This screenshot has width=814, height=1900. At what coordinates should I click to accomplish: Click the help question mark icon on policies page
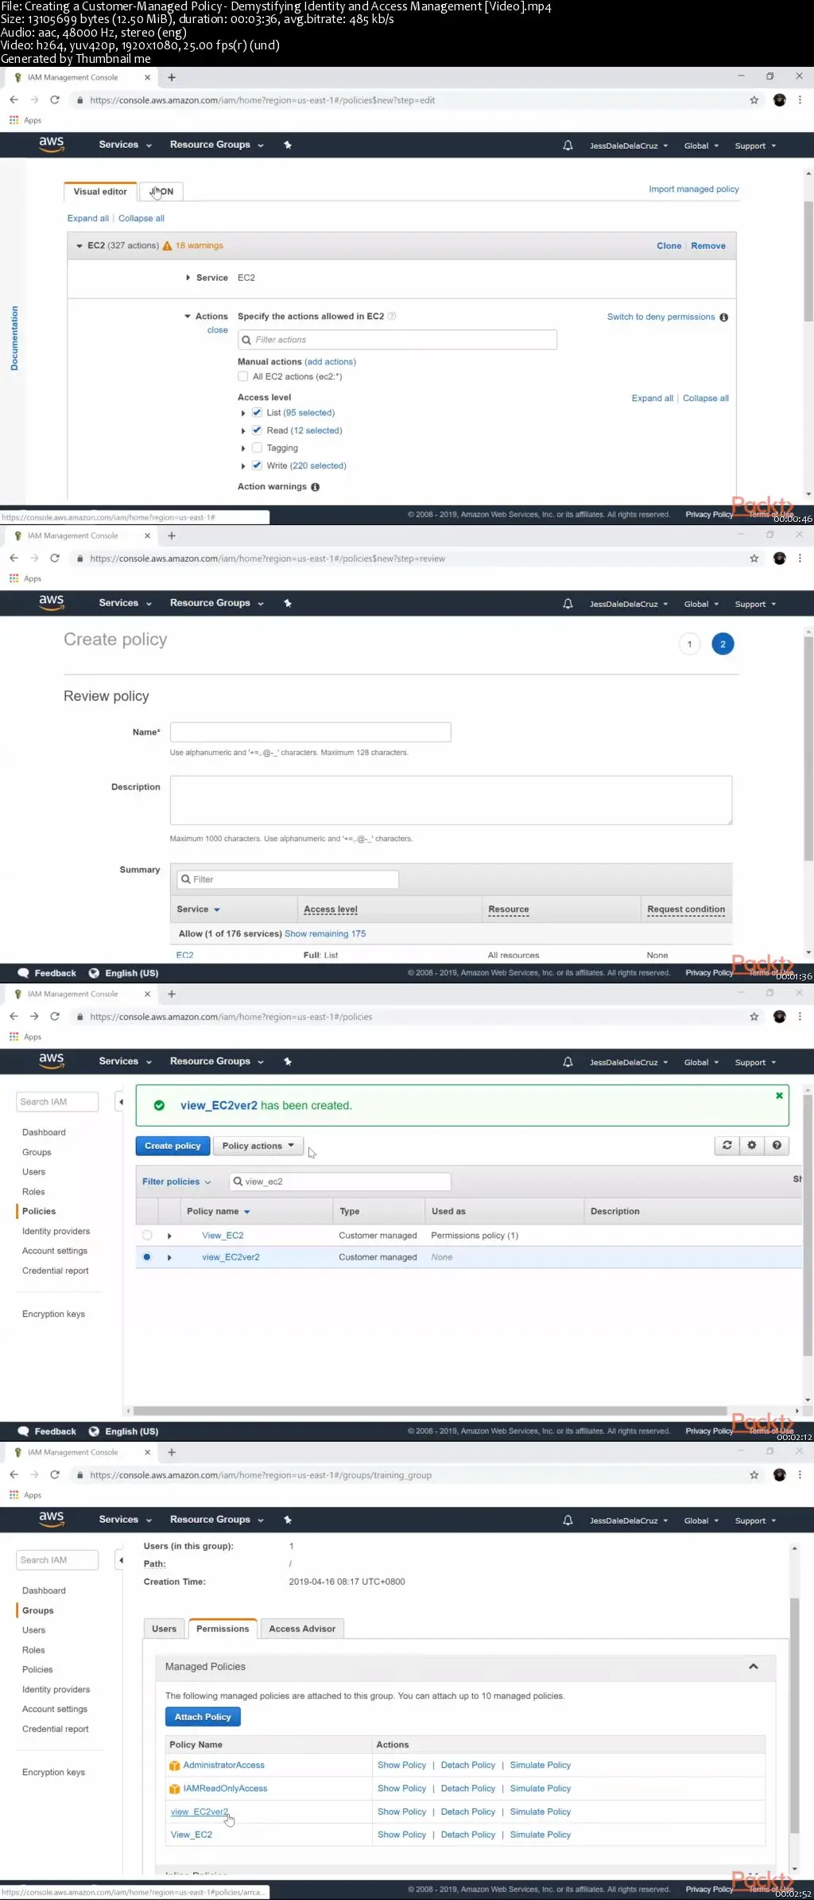(x=777, y=1146)
